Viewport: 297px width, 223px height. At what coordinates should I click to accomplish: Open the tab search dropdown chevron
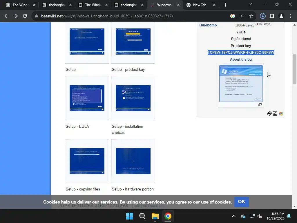[x=250, y=4]
